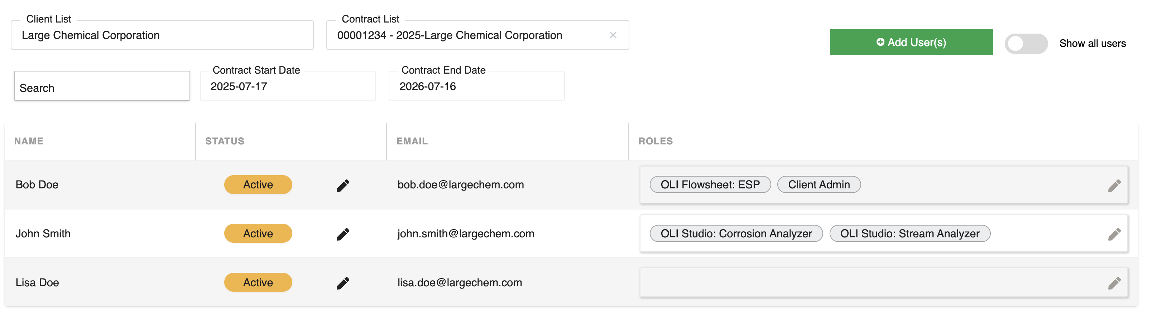Open the Client List dropdown
The height and width of the screenshot is (321, 1157).
click(162, 35)
